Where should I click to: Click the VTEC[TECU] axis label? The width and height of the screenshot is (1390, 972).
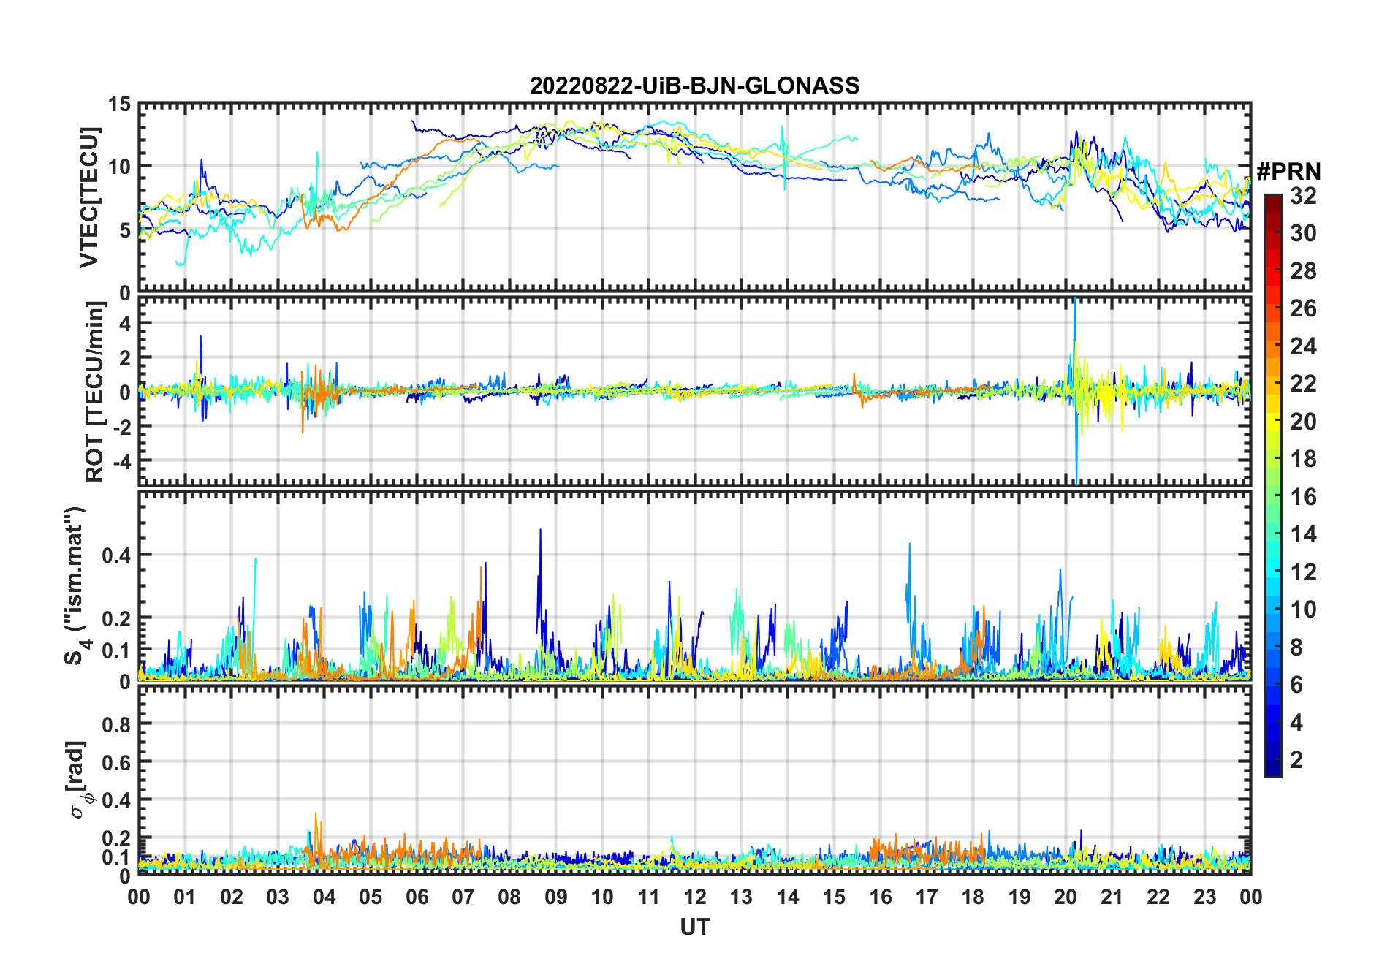click(x=89, y=197)
